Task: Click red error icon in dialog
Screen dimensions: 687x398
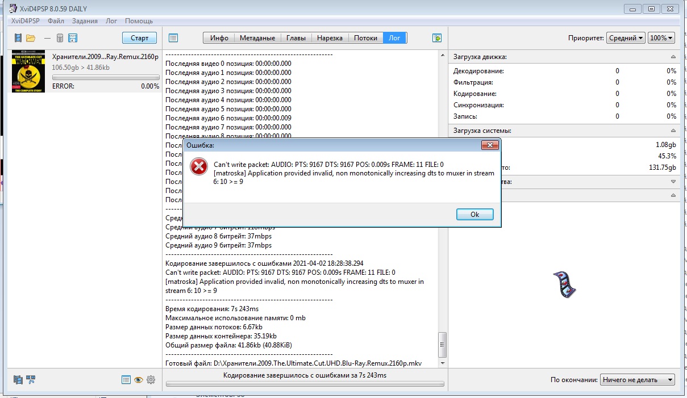Action: pos(199,166)
